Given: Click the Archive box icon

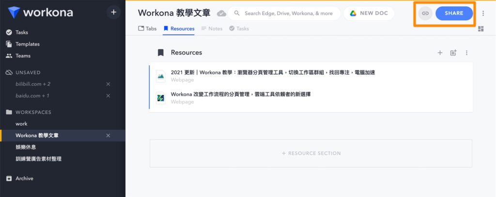Looking at the screenshot, I should tap(9, 178).
